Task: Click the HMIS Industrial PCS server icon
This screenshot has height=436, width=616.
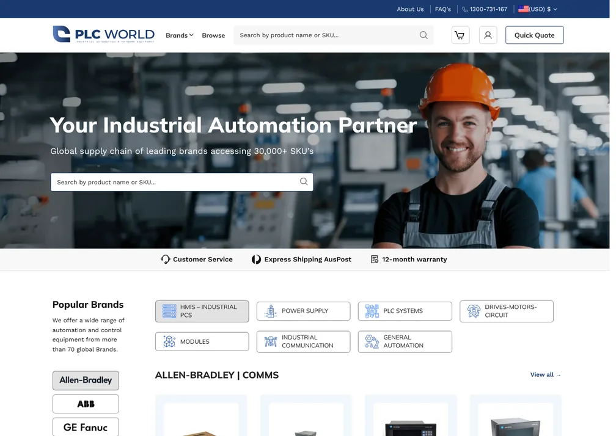Action: coord(169,311)
